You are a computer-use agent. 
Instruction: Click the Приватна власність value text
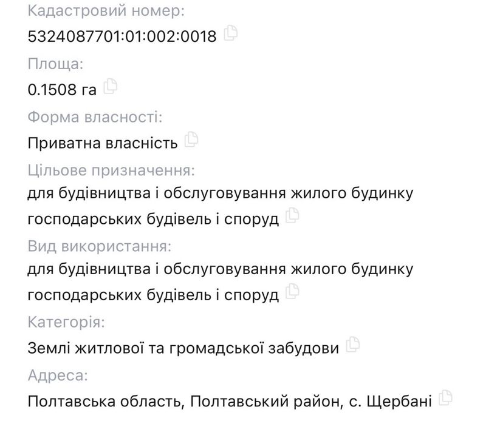(x=103, y=143)
